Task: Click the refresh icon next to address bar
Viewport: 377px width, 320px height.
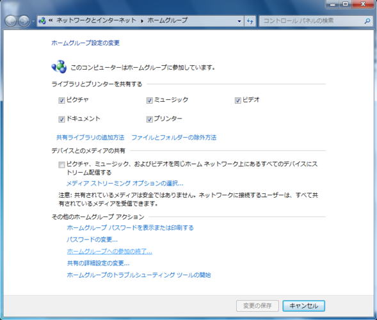Action: (x=250, y=21)
